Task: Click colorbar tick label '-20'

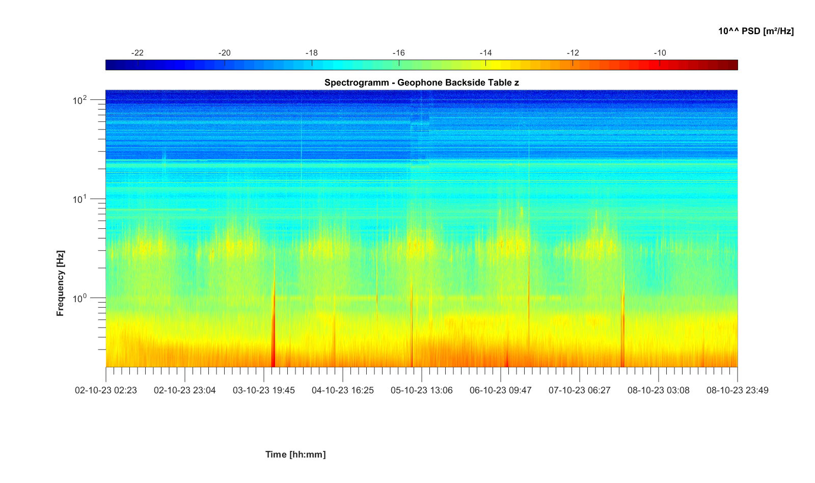Action: pos(224,53)
